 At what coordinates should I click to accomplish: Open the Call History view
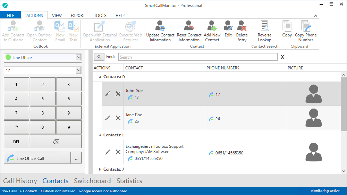tap(20, 181)
